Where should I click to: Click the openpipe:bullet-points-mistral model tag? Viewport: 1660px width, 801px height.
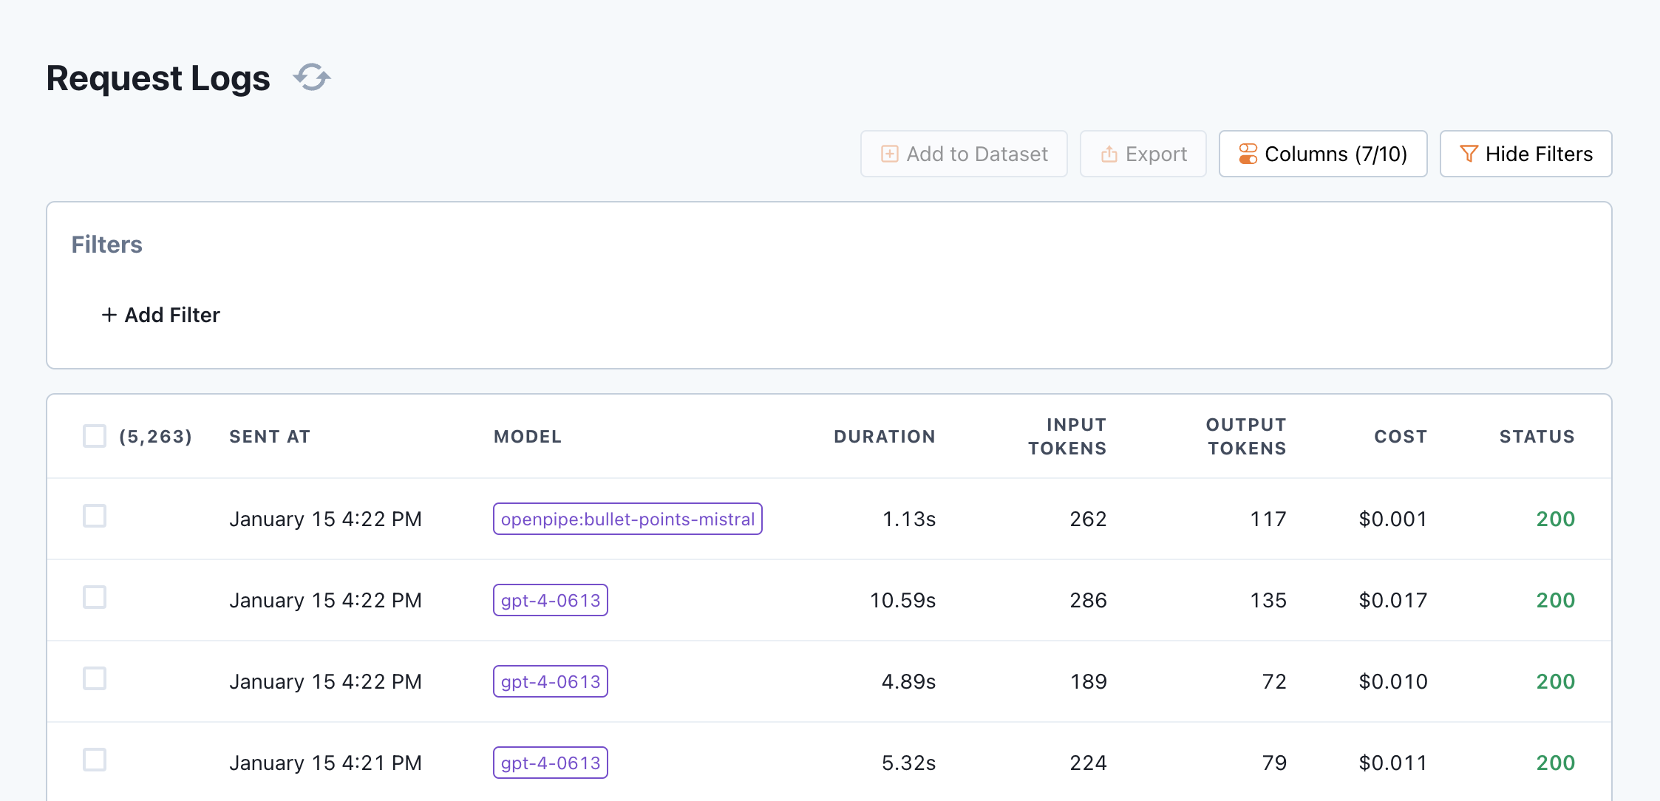(627, 519)
